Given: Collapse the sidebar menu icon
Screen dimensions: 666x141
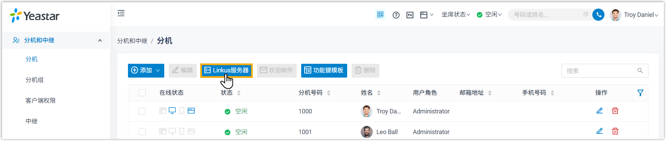Looking at the screenshot, I should pyautogui.click(x=121, y=13).
